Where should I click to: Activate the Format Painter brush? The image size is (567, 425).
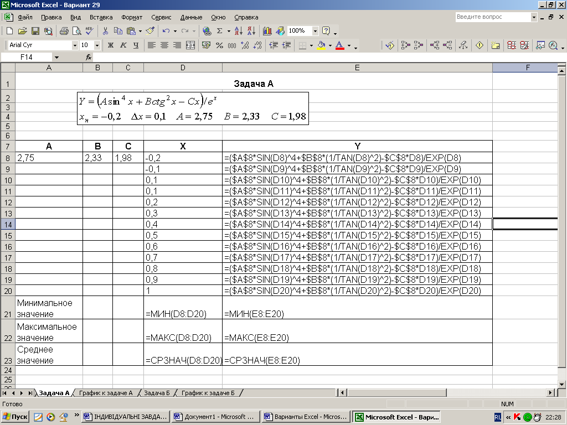pos(150,31)
